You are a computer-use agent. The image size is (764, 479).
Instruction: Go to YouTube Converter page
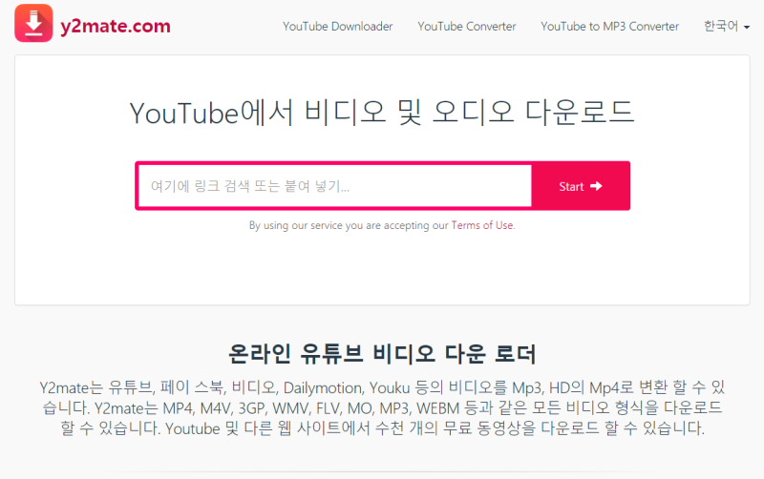[x=467, y=27]
